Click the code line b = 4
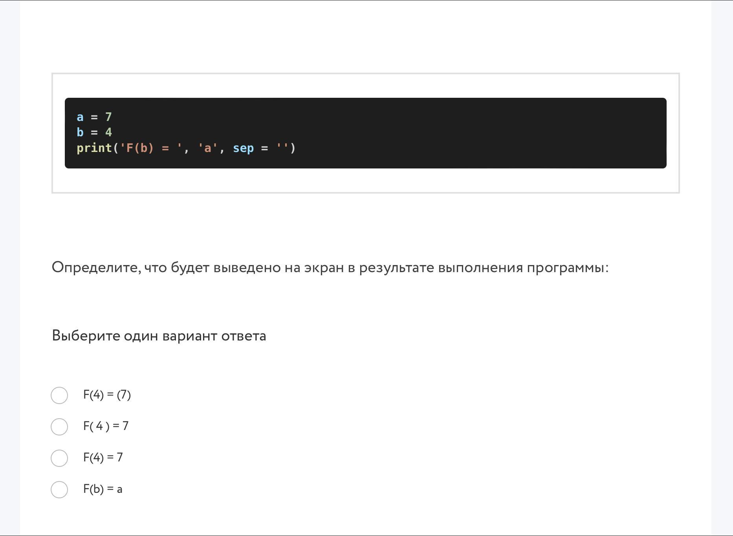The width and height of the screenshot is (733, 536). tap(94, 132)
